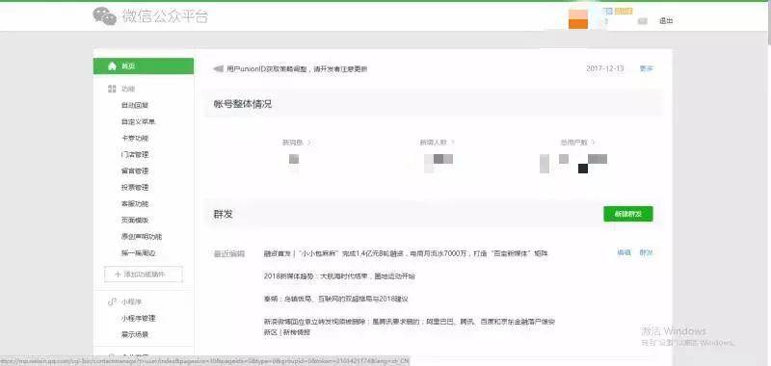Open 页面模版 in the sidebar
This screenshot has height=366, width=771.
(135, 221)
